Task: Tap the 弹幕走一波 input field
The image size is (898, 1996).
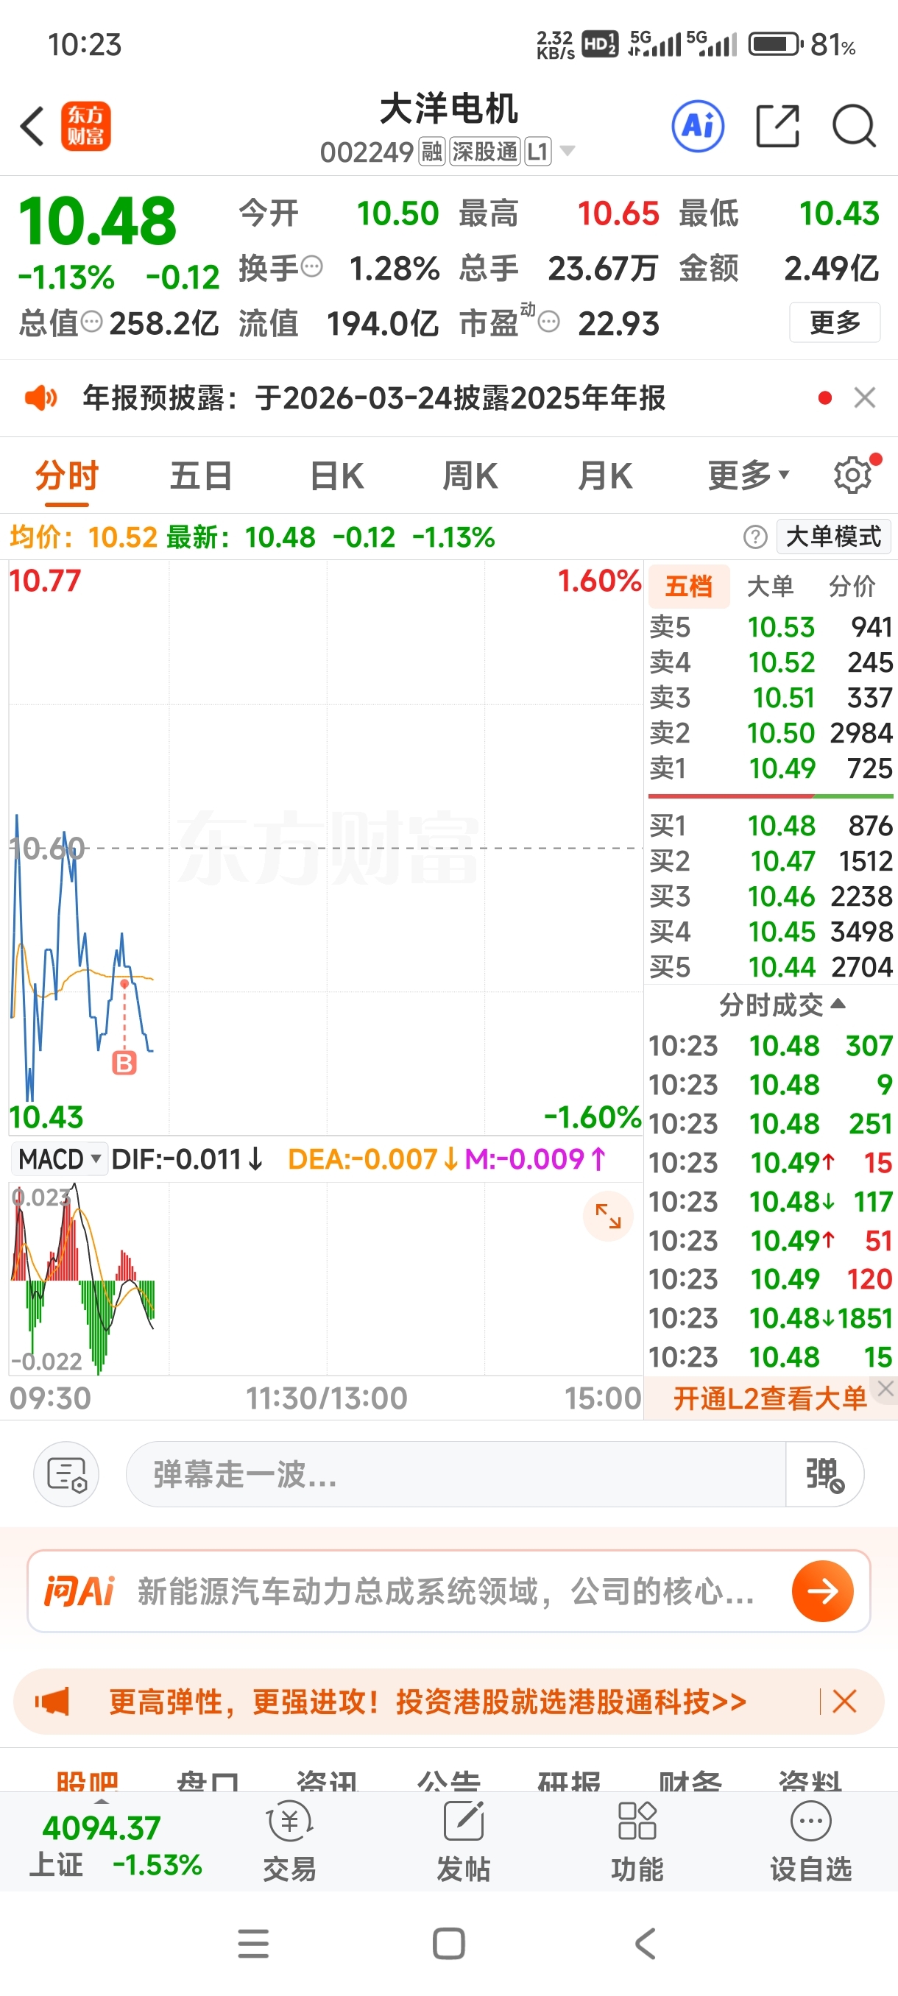Action: (x=456, y=1473)
